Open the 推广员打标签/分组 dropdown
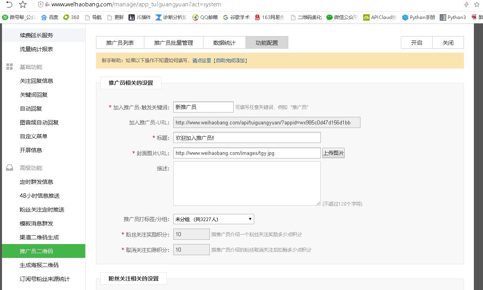 pos(213,219)
